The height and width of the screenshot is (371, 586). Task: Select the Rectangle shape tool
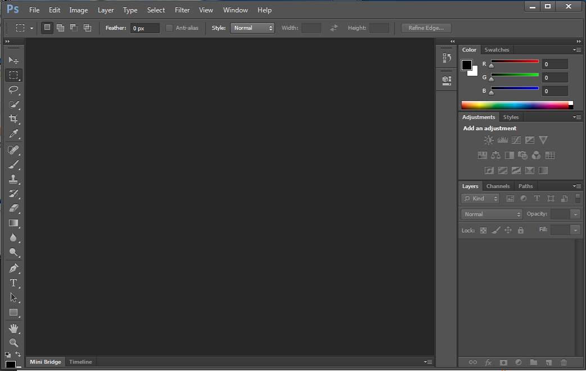(x=13, y=313)
